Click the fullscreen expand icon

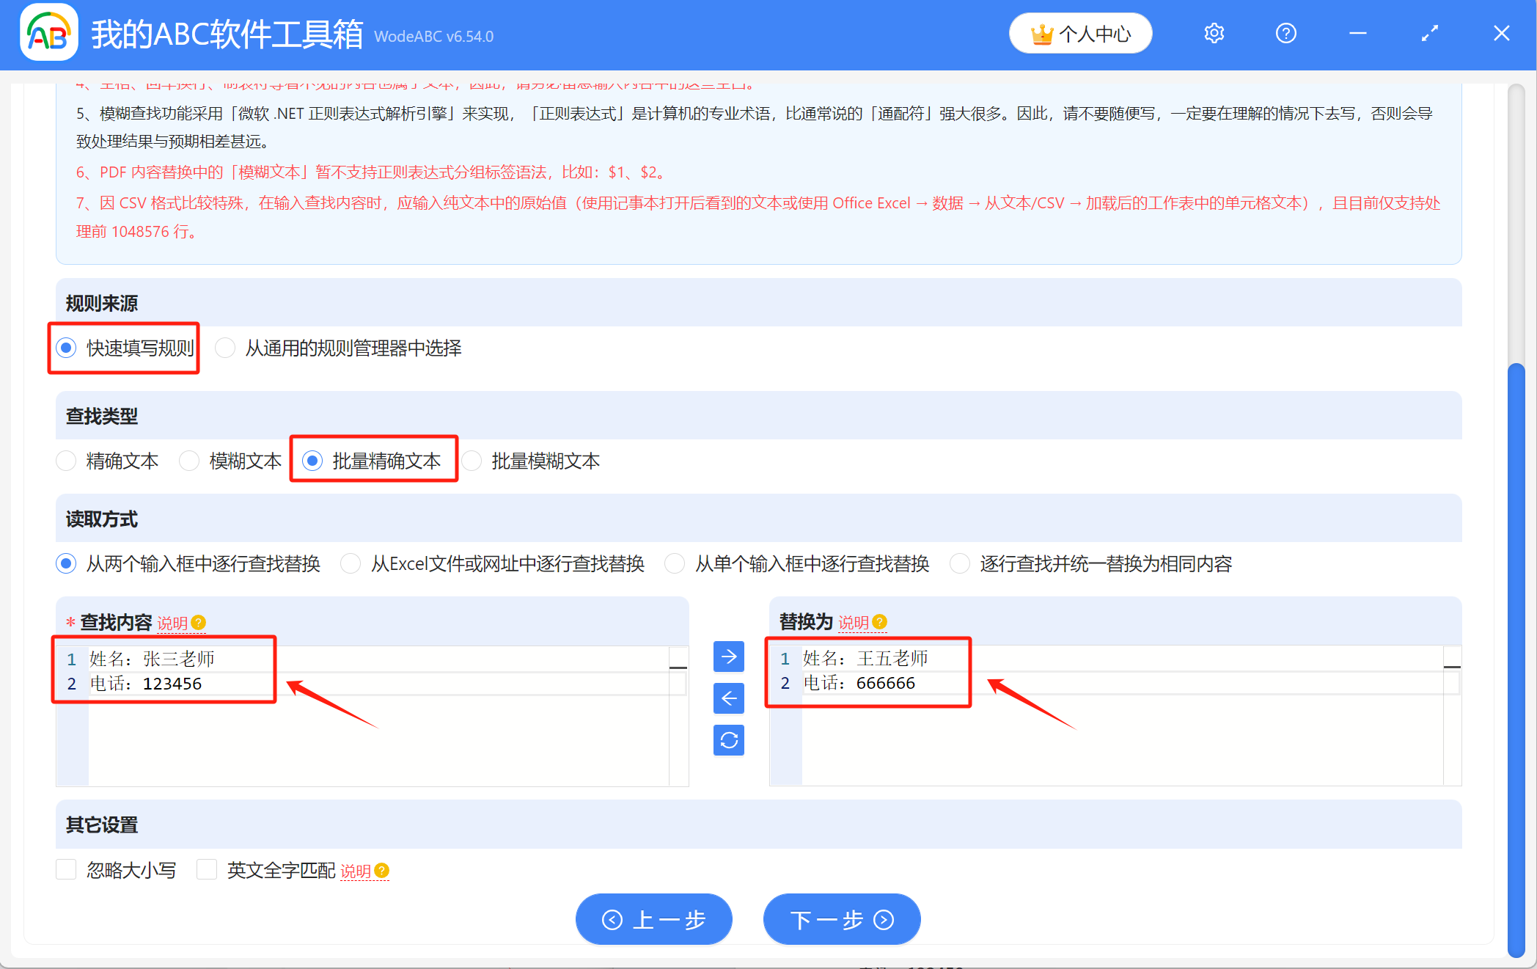coord(1429,33)
